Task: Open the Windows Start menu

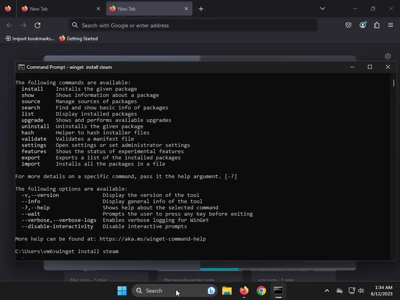Action: click(122, 291)
